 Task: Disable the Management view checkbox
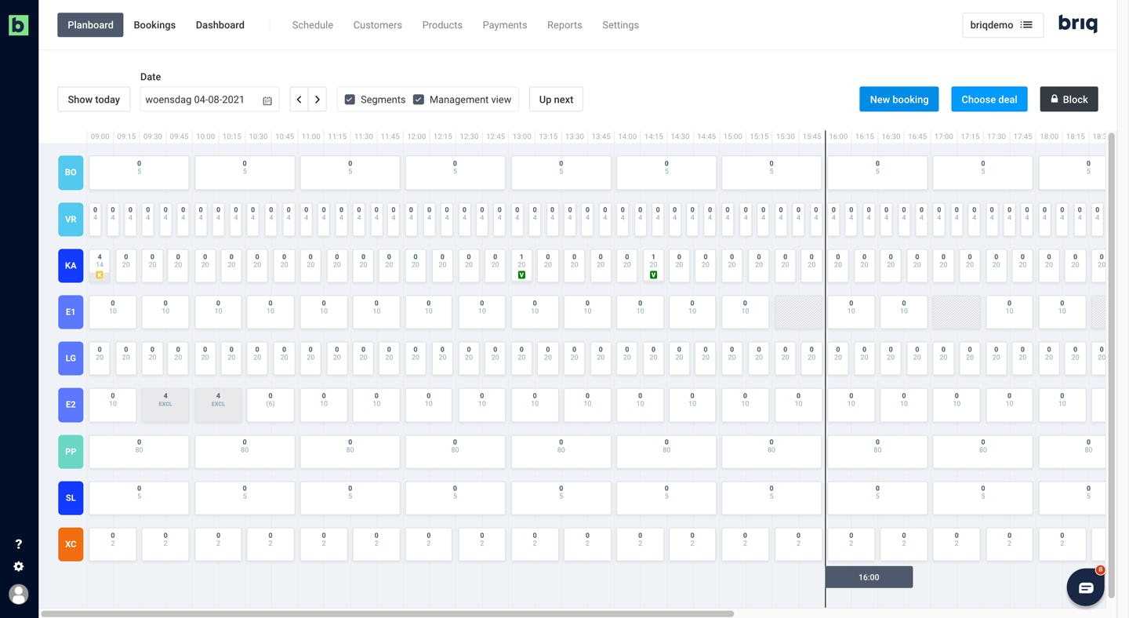pyautogui.click(x=419, y=99)
